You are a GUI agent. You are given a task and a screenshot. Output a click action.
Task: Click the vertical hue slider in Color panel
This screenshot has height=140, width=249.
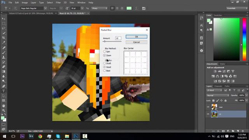(244, 39)
